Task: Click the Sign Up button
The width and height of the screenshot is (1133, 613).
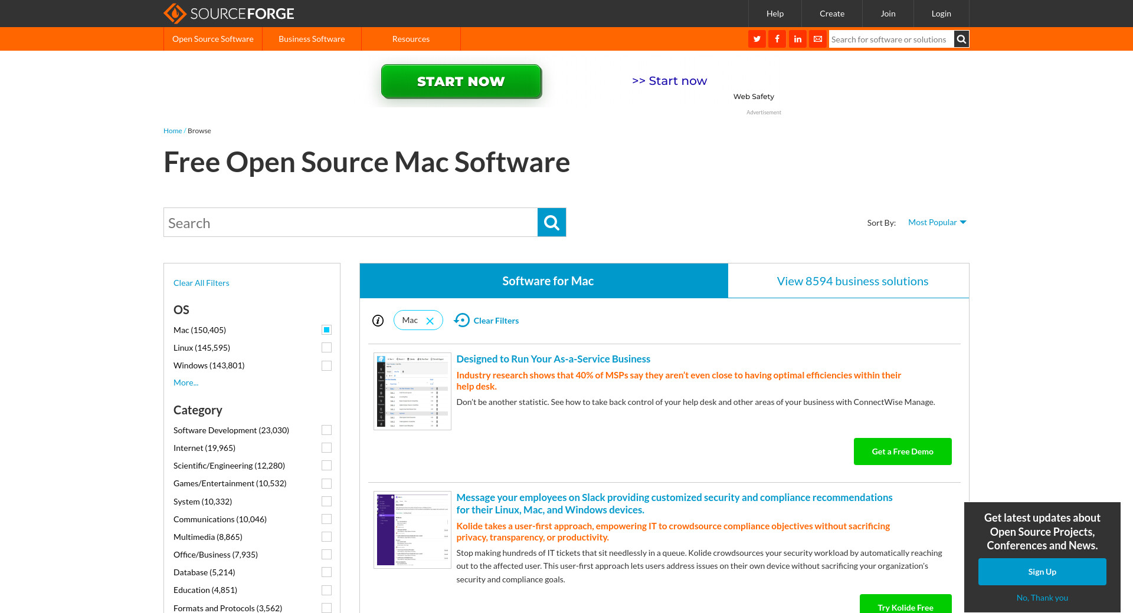Action: 1042,572
